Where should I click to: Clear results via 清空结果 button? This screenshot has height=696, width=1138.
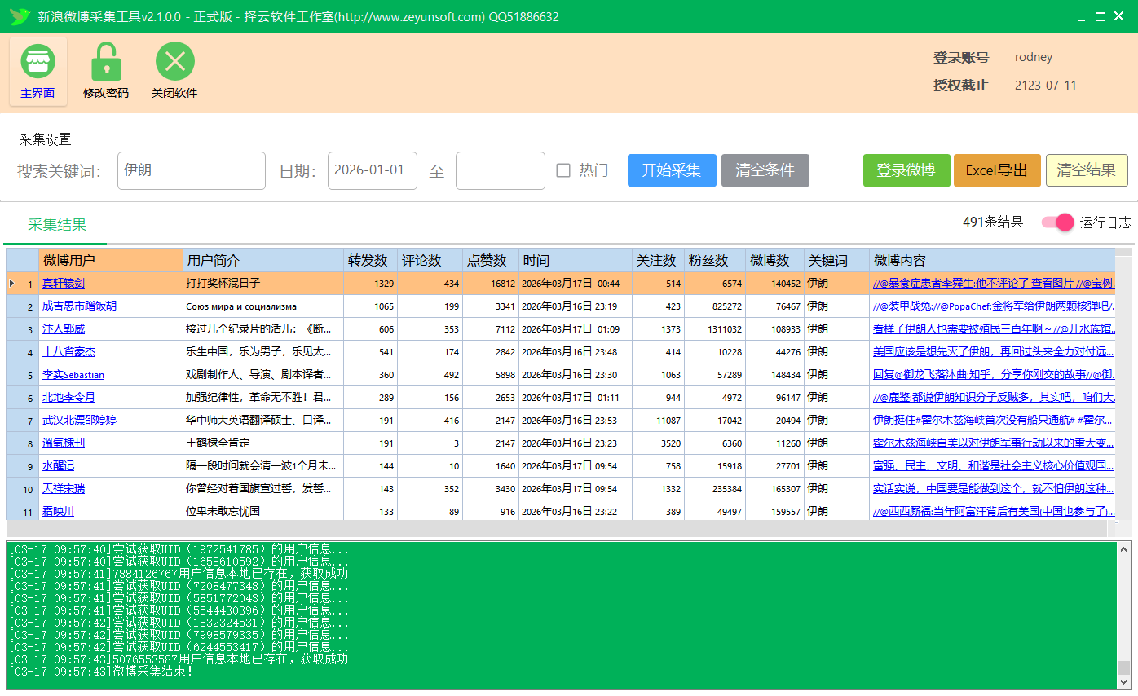point(1087,170)
